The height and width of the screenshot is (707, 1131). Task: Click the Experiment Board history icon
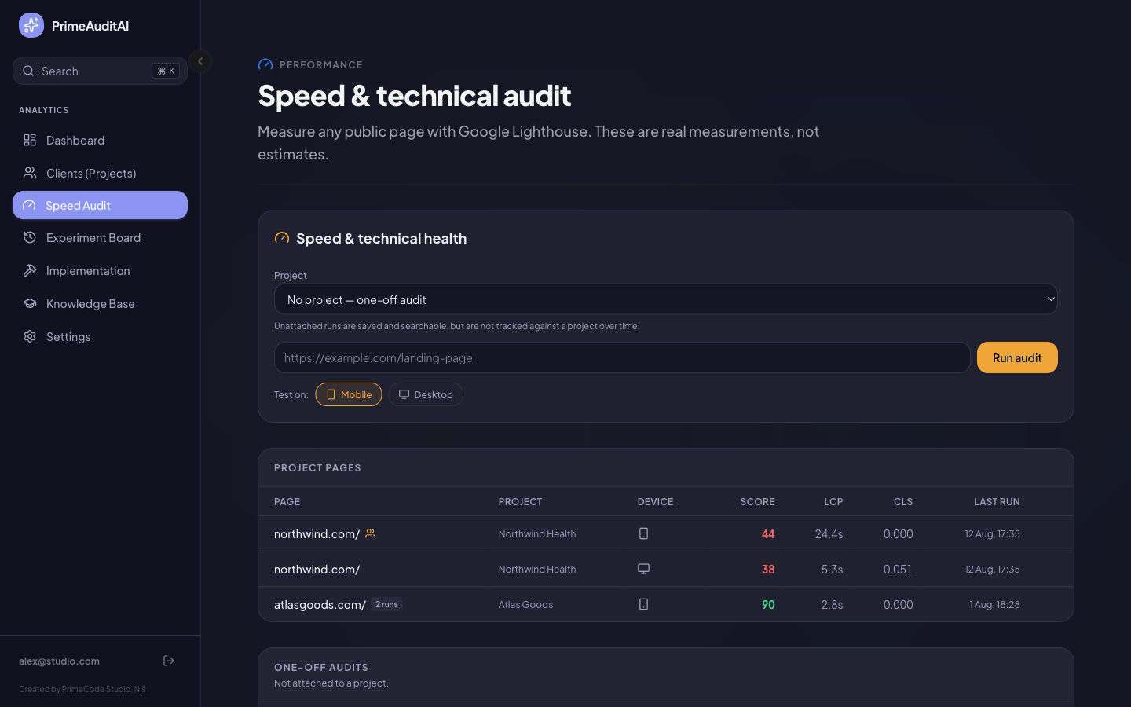pyautogui.click(x=30, y=237)
